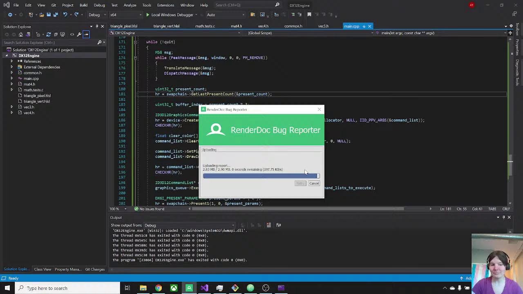The height and width of the screenshot is (294, 523).
Task: Open the File menu
Action: (x=16, y=5)
